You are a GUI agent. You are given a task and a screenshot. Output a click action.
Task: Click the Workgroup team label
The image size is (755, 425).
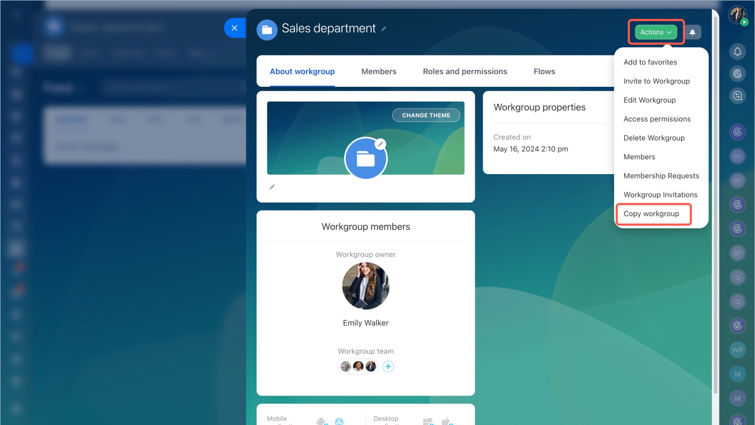point(366,351)
